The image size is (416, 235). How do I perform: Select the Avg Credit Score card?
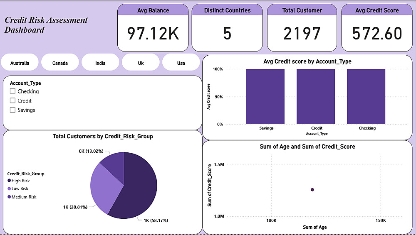[x=377, y=28]
